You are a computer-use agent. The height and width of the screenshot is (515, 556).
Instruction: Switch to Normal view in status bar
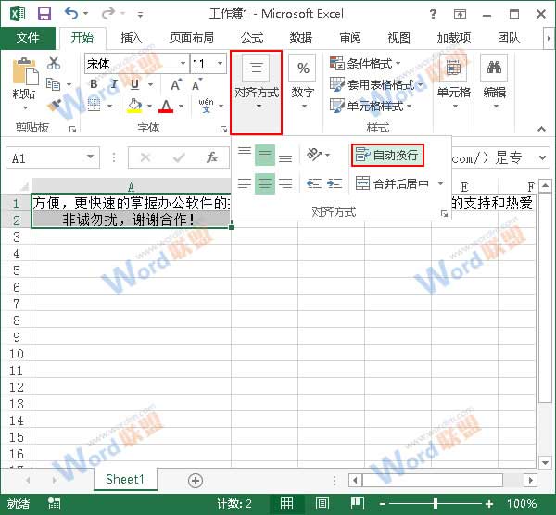pyautogui.click(x=286, y=503)
